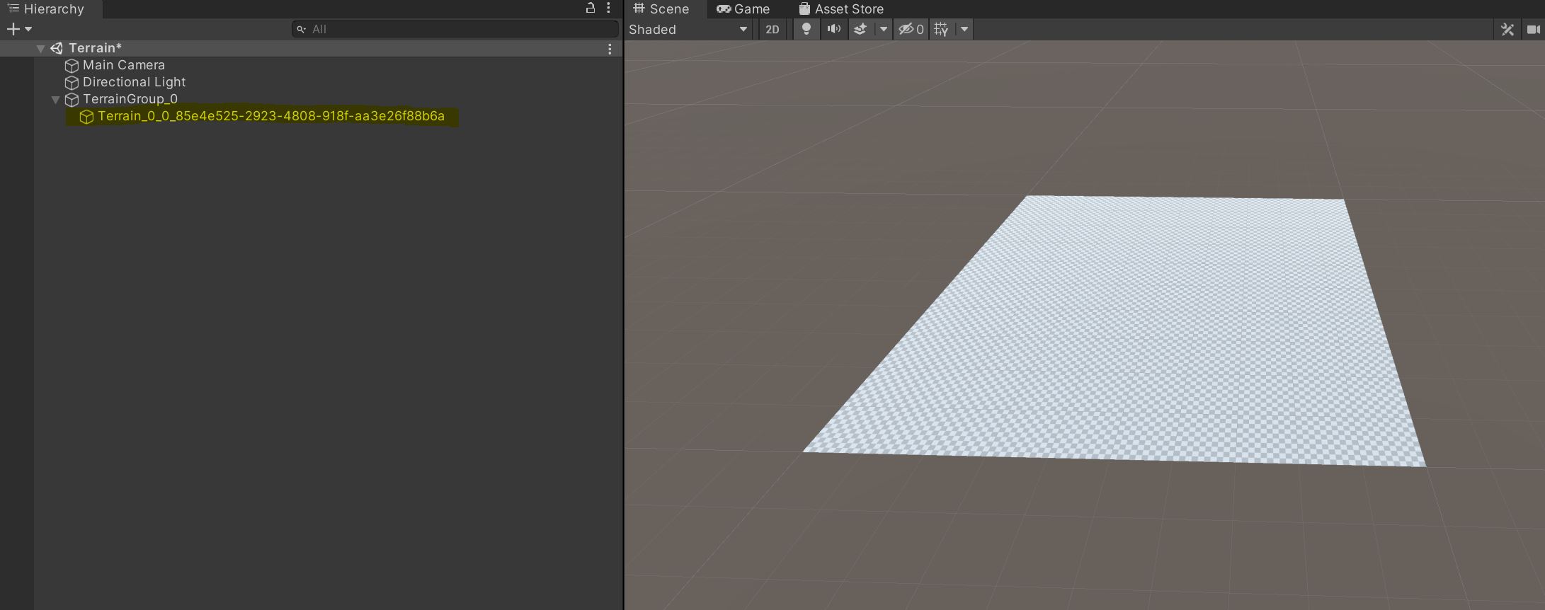Open the Asset Store tab

click(841, 9)
